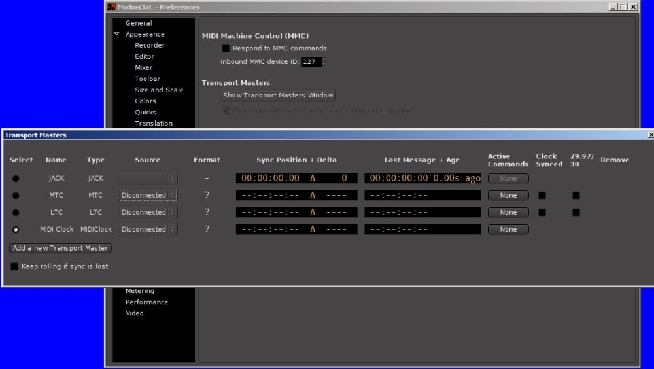Click the MIDIClock type label
The width and height of the screenshot is (654, 369).
click(96, 230)
